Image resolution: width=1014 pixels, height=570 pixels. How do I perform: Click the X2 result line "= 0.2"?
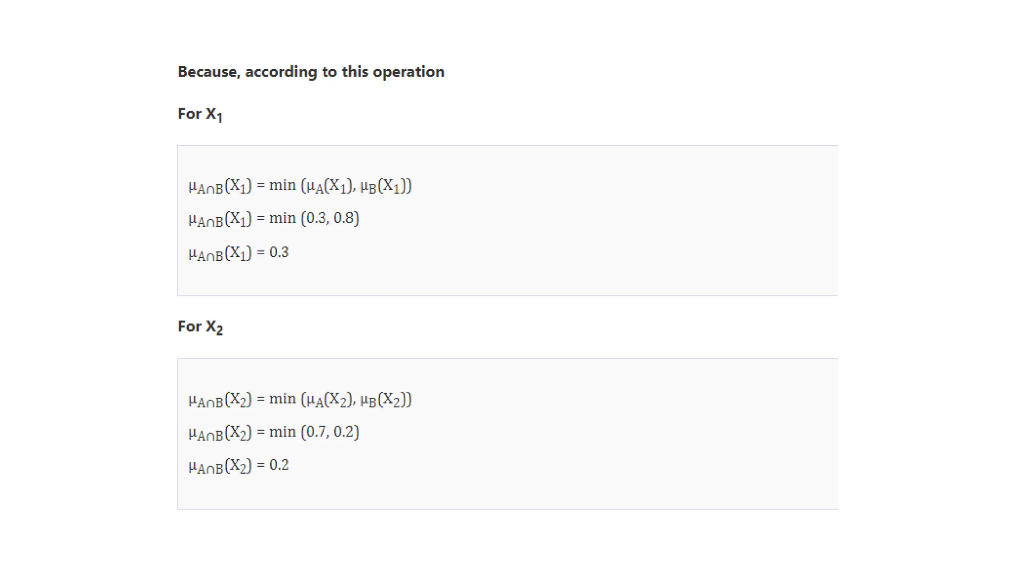click(238, 466)
